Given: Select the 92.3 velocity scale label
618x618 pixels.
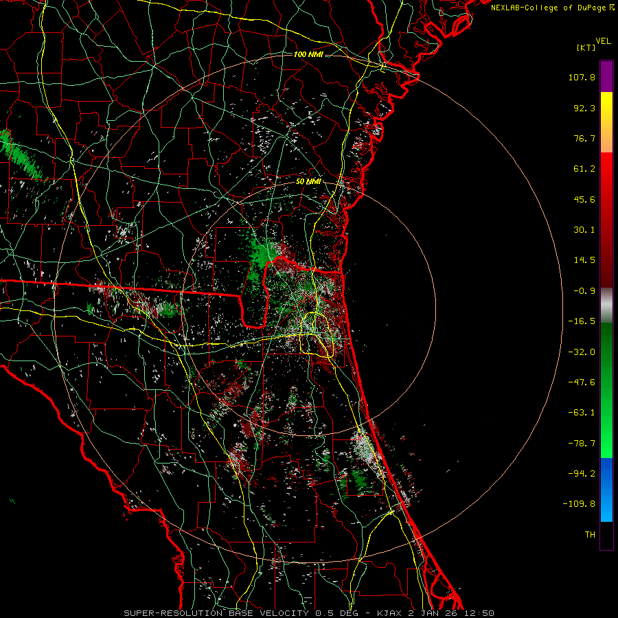Looking at the screenshot, I should pos(584,108).
